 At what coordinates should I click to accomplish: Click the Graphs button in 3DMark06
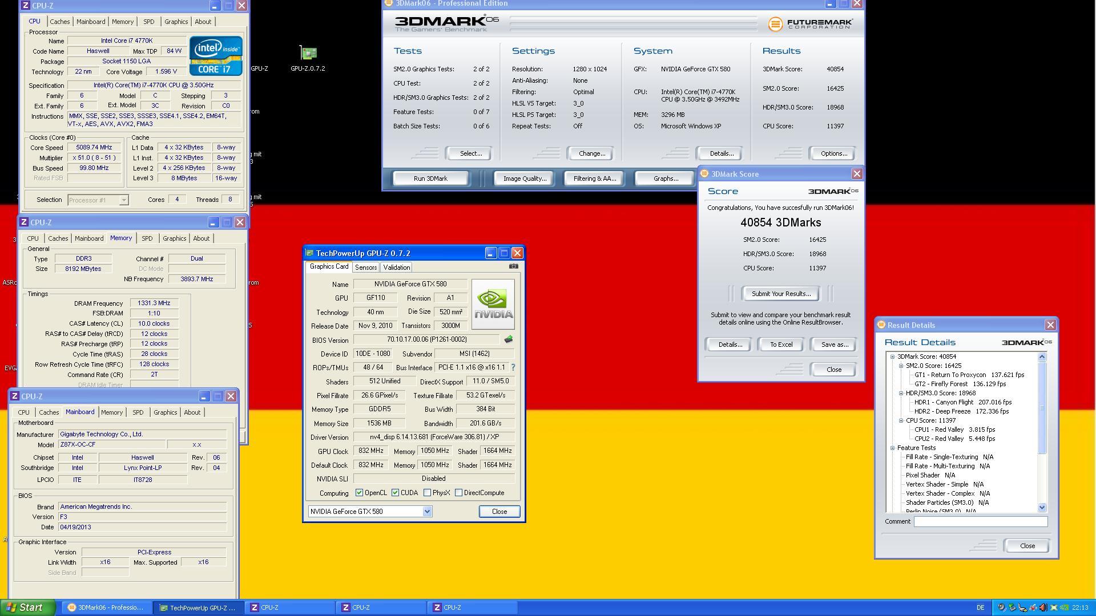[666, 179]
